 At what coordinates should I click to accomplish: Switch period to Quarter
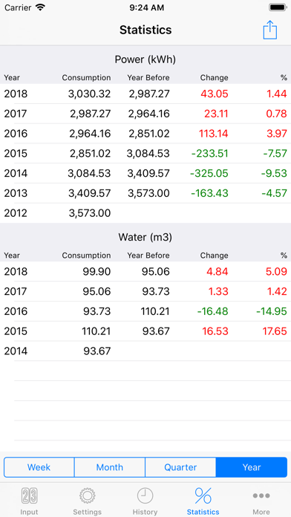pos(180,467)
